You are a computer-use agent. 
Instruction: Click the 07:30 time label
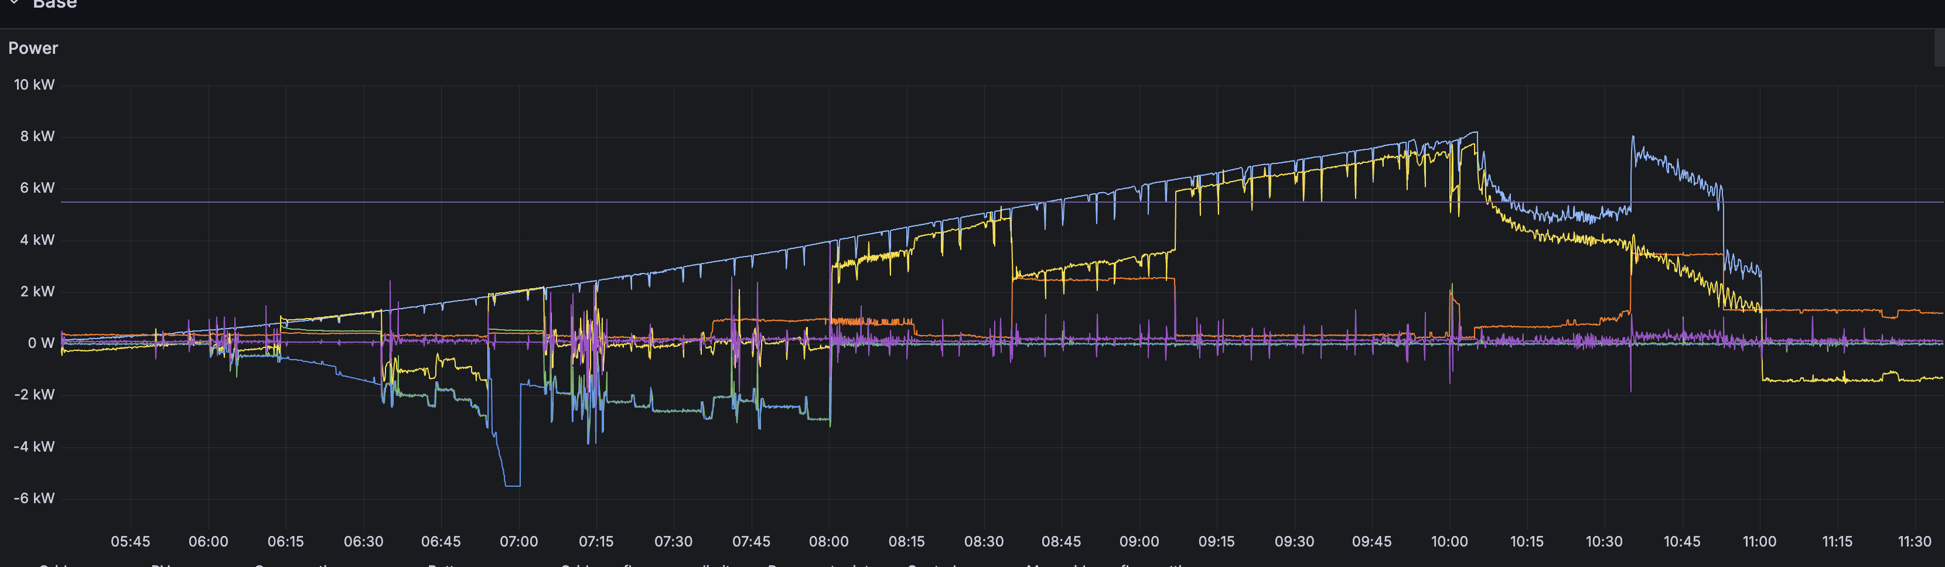tap(674, 541)
